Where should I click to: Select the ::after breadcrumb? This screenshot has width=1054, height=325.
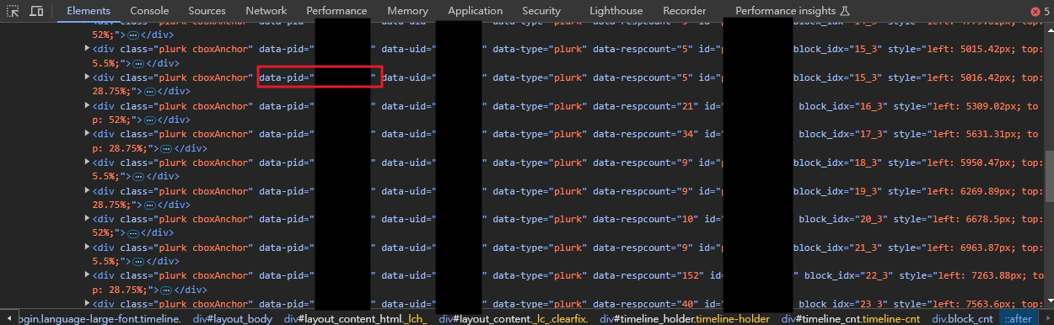tap(1018, 319)
